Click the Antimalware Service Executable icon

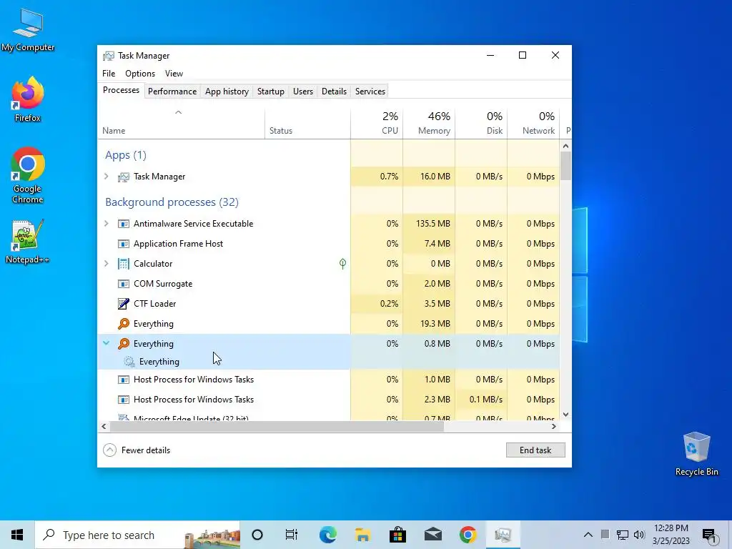tap(123, 224)
